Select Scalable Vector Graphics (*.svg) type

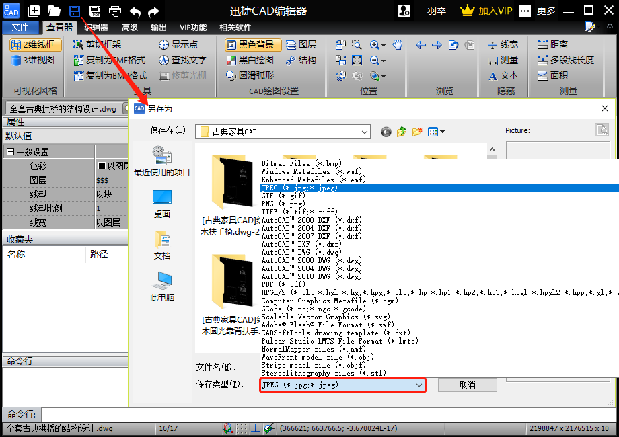click(x=439, y=317)
